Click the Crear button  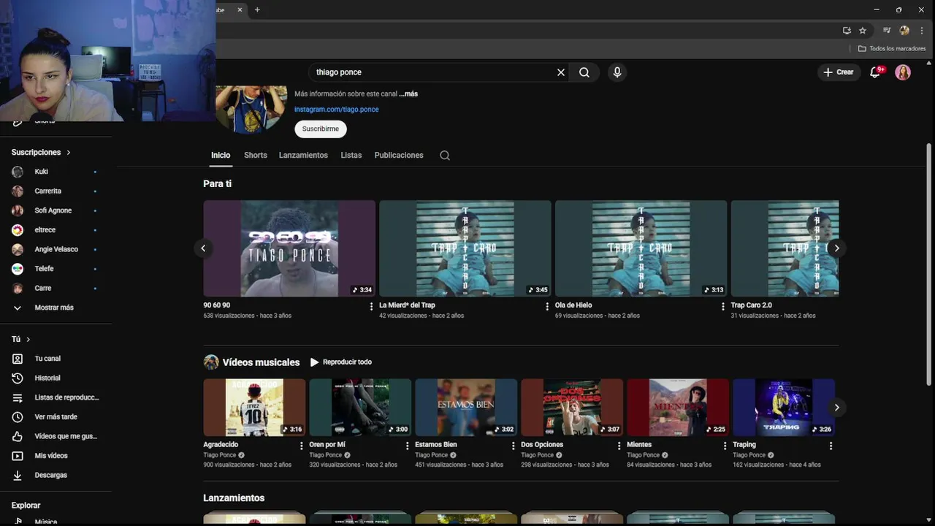coord(839,72)
